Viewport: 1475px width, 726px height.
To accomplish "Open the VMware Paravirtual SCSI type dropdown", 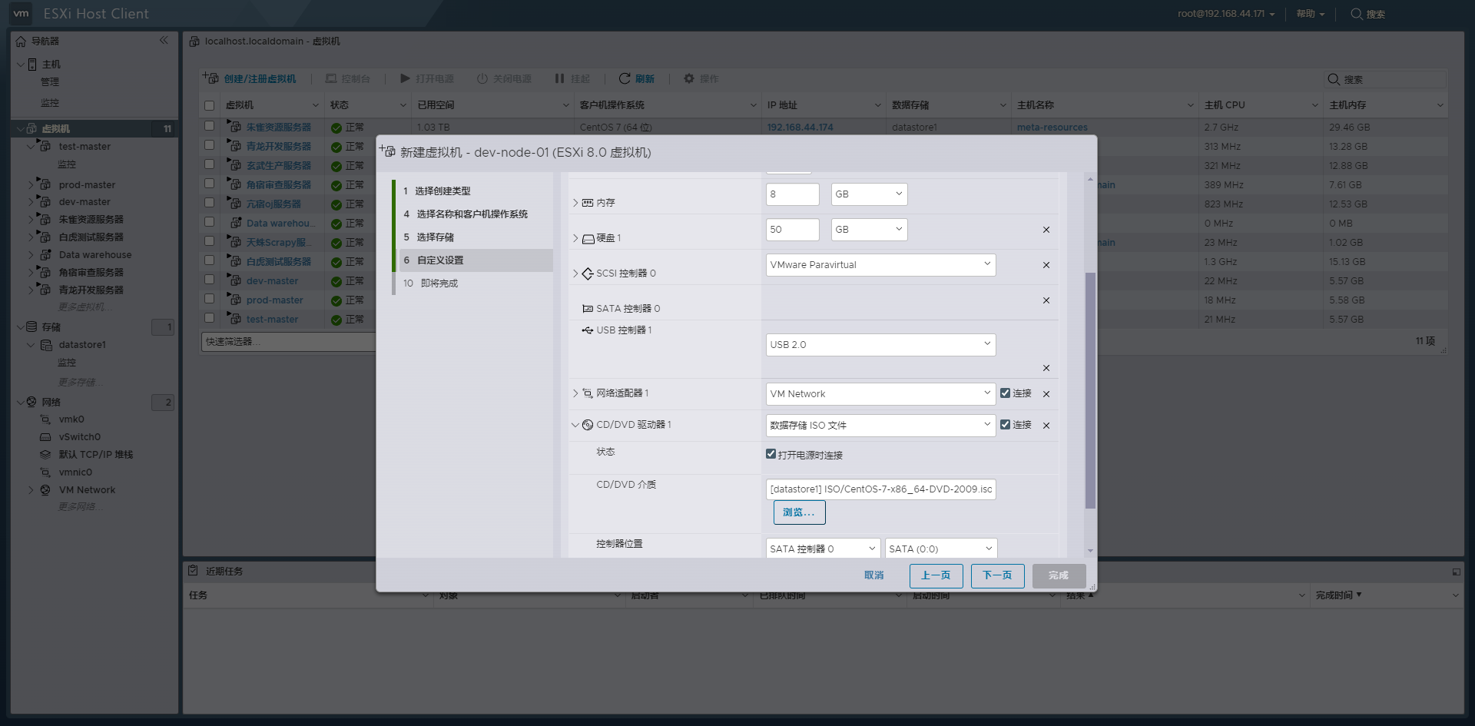I will click(x=880, y=265).
